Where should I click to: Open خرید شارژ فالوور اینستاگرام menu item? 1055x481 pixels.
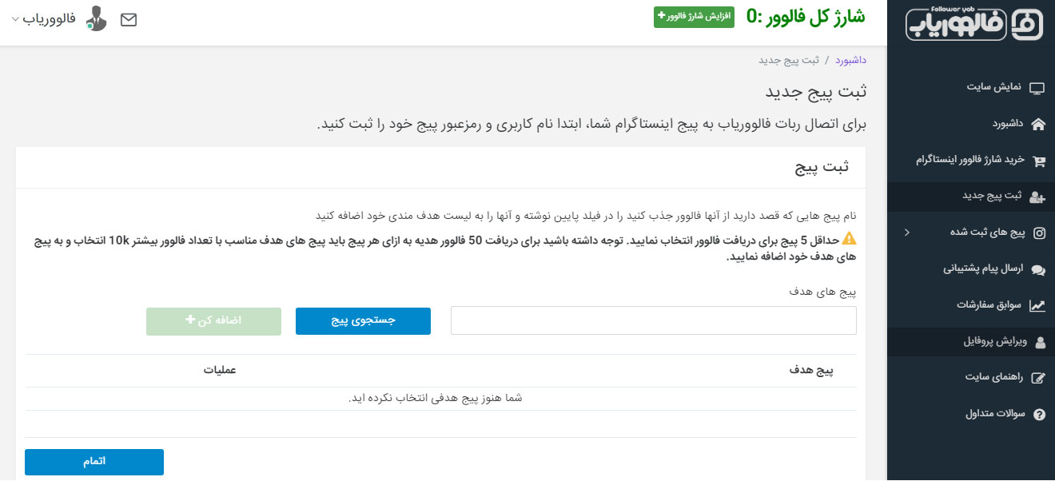(971, 160)
